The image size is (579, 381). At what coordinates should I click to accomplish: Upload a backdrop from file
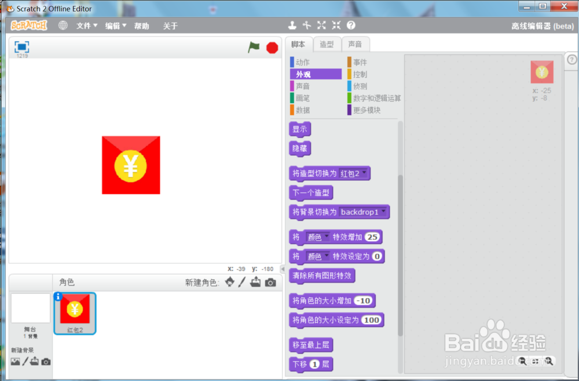(34, 361)
